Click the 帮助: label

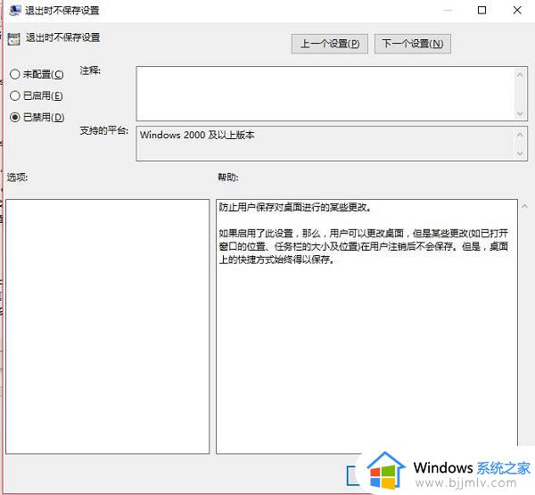(228, 177)
